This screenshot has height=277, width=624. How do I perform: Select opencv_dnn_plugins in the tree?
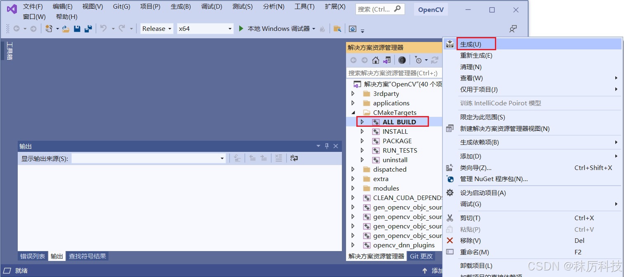pos(404,245)
